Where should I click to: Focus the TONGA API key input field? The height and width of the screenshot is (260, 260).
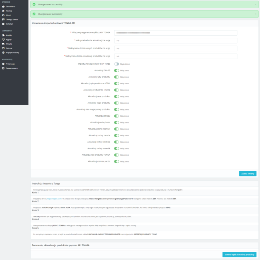click(x=176, y=33)
